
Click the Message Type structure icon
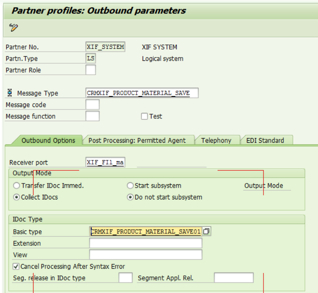tap(10, 92)
